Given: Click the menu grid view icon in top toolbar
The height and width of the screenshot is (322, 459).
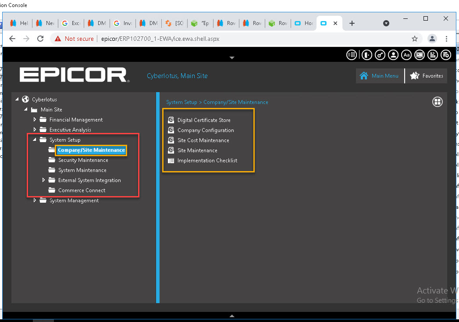Looking at the screenshot, I should [352, 55].
